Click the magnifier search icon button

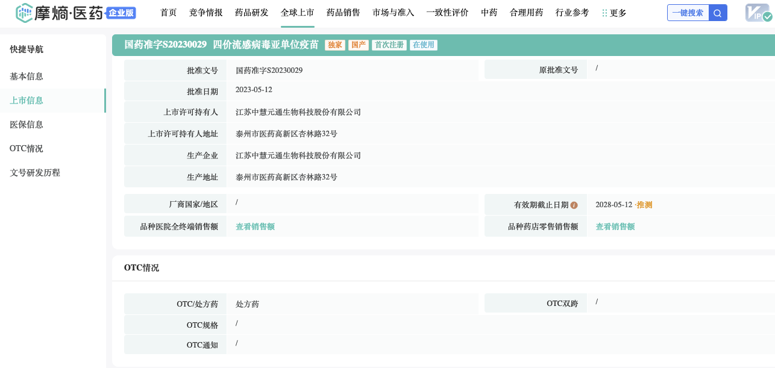(718, 13)
